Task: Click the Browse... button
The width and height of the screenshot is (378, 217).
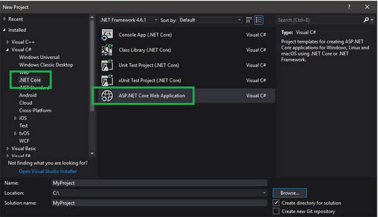Action: tap(290, 193)
